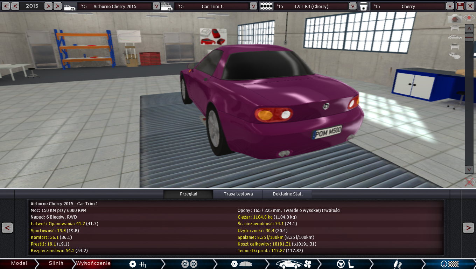Expand the 1.9 L R4 (Cherry) engine dropdown

point(353,6)
